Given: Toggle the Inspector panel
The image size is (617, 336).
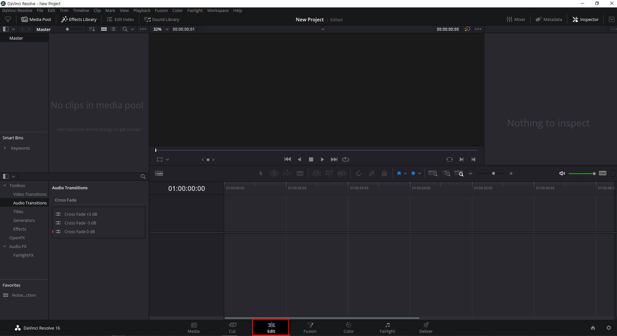Looking at the screenshot, I should 586,19.
